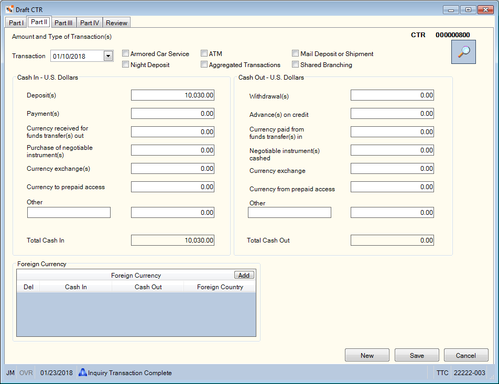The image size is (499, 384).
Task: Tick the ATM checkbox
Action: 204,53
